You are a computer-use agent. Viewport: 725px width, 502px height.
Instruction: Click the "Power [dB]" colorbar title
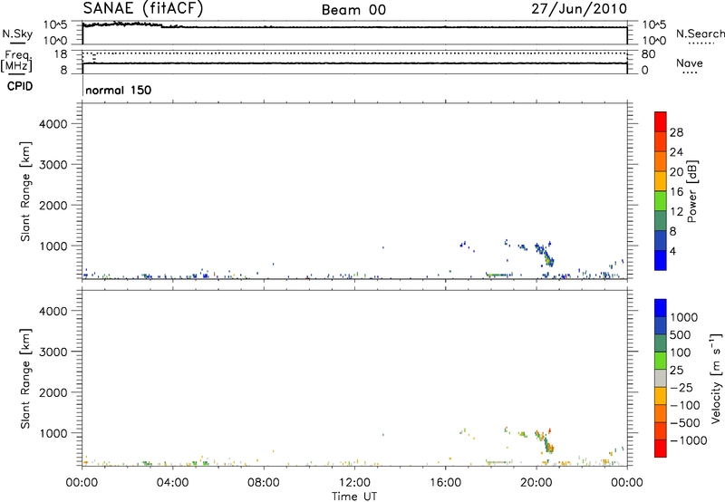pos(691,191)
